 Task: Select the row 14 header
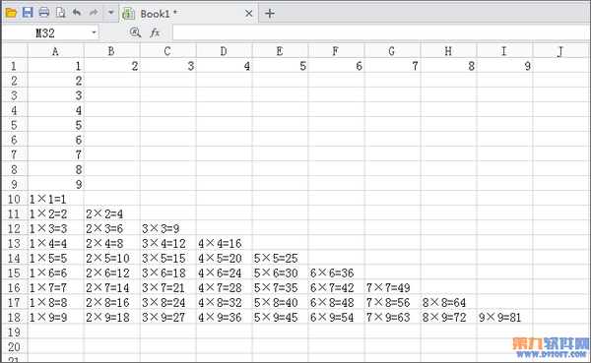[x=14, y=258]
